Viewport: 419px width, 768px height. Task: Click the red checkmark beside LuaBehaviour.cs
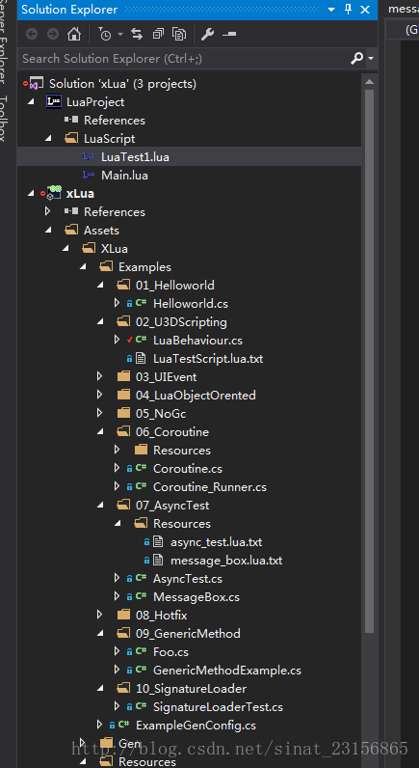point(130,340)
